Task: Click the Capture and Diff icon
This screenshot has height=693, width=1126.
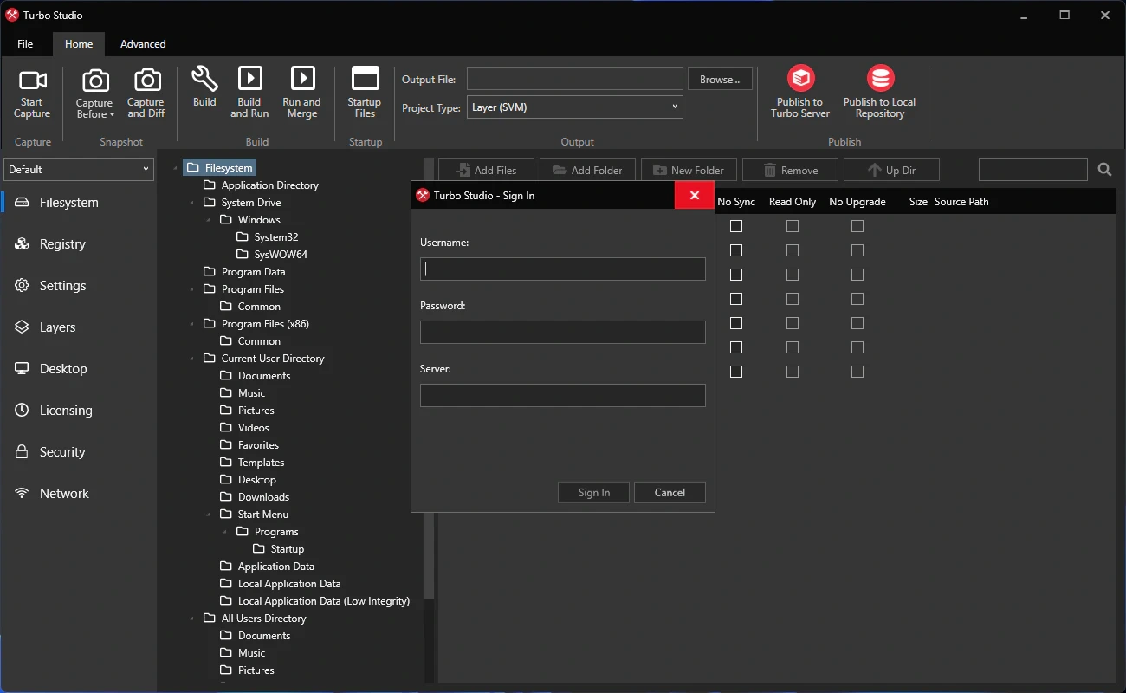Action: (x=146, y=81)
